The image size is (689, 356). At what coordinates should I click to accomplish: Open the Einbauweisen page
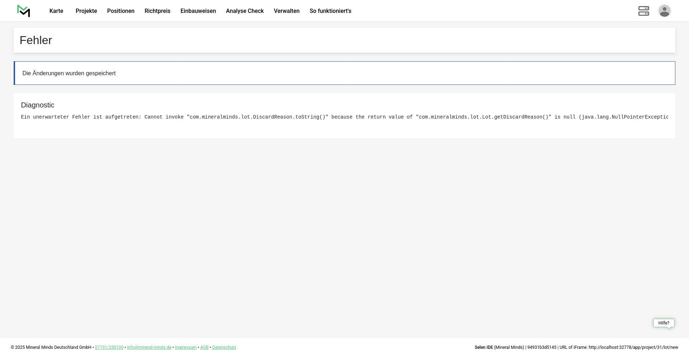[x=198, y=11]
